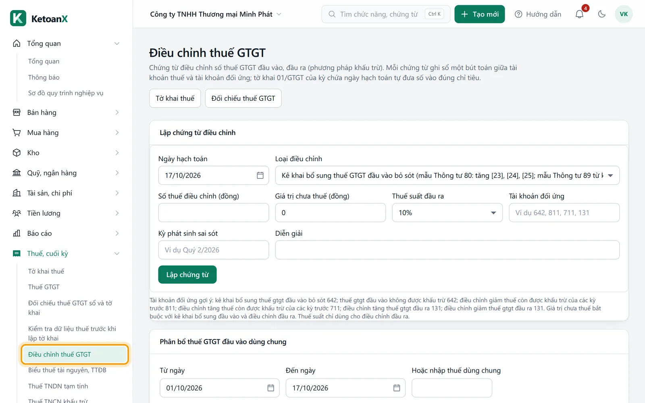Viewport: 645px width, 403px height.
Task: Collapse the Thuế, cuối kỳ chevron
Action: (117, 253)
